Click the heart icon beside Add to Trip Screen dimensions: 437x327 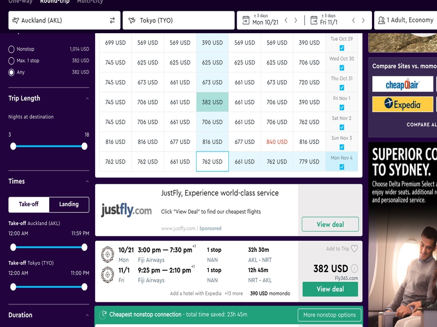tap(354, 249)
